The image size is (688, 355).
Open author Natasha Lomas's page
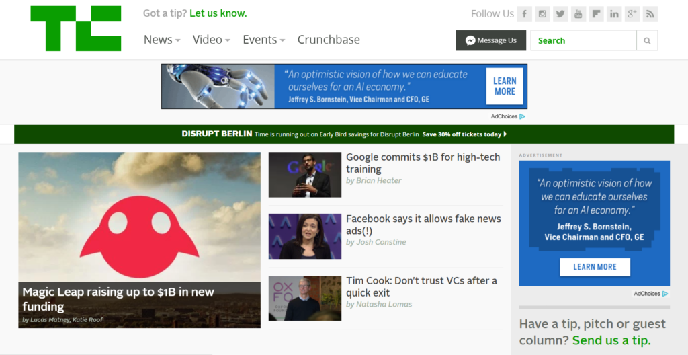coord(384,304)
